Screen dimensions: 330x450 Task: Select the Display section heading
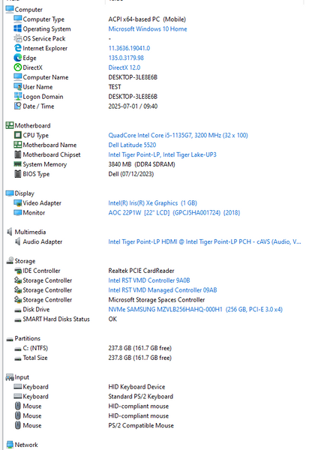coord(25,193)
